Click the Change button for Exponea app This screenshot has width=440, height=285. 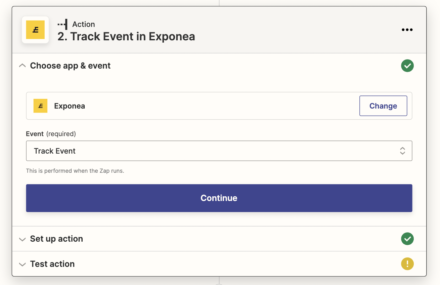coord(383,106)
